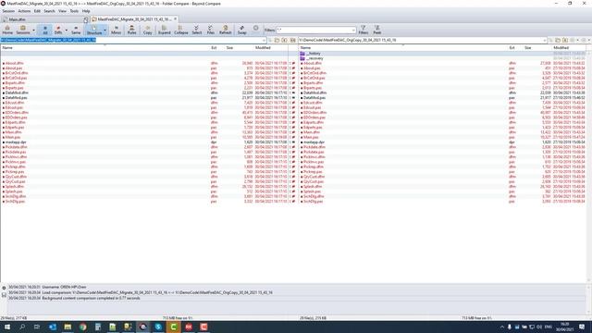Image resolution: width=592 pixels, height=333 pixels.
Task: Toggle the Peek filter button
Action: coord(377,30)
